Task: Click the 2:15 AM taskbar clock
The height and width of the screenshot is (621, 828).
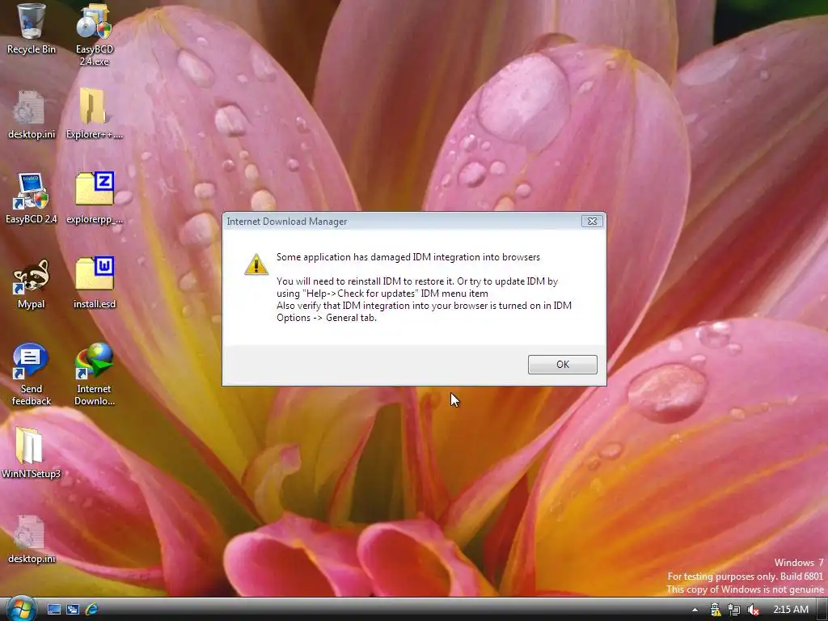Action: click(791, 610)
